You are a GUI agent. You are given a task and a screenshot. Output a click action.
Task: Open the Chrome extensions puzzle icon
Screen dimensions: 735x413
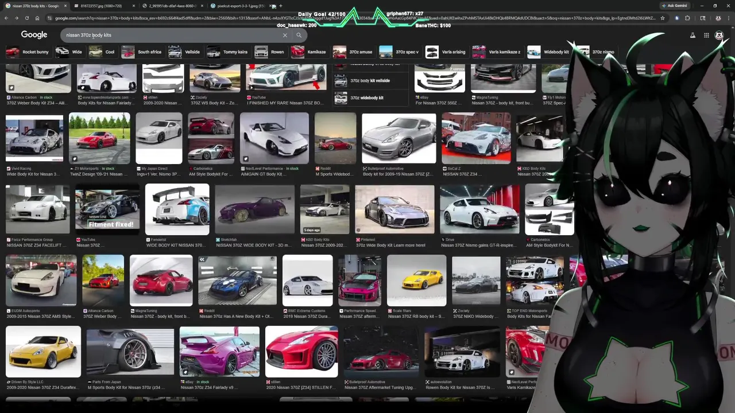687,18
